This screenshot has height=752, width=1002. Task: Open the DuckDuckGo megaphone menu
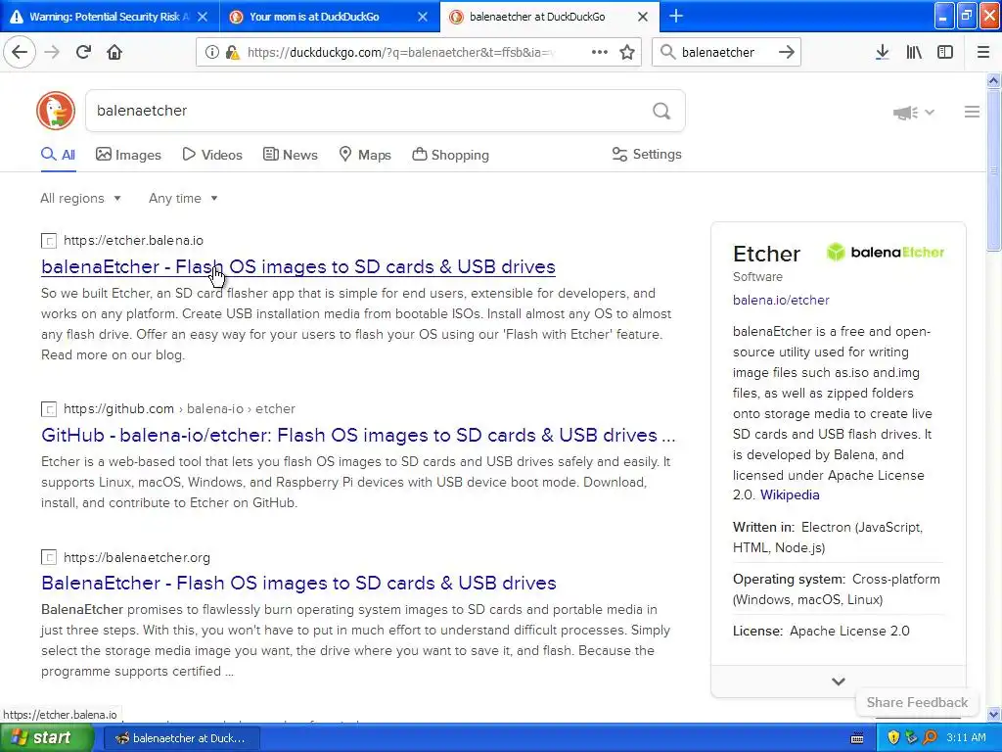[x=913, y=113]
